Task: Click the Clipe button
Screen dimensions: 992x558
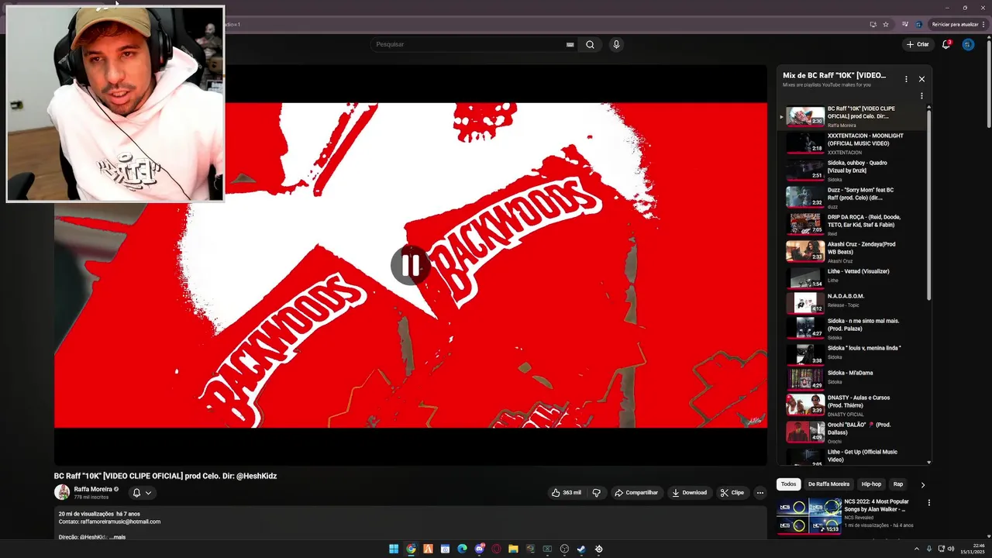Action: point(732,492)
